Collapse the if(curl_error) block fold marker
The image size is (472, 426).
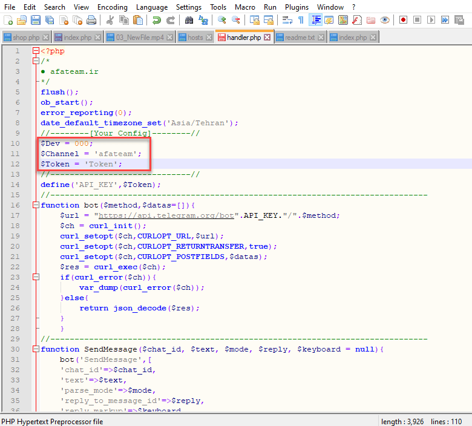pyautogui.click(x=36, y=277)
